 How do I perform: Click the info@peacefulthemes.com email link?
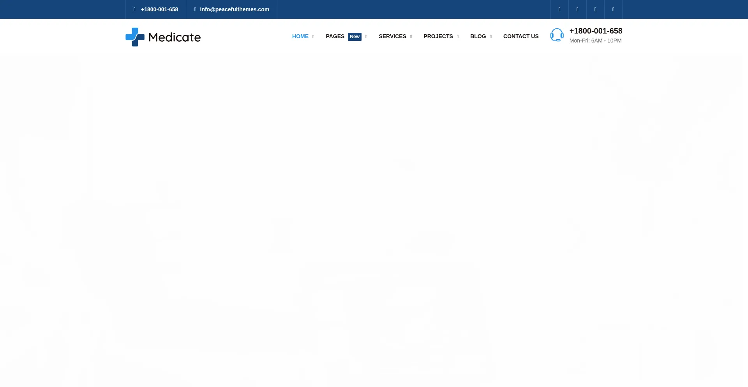[235, 9]
